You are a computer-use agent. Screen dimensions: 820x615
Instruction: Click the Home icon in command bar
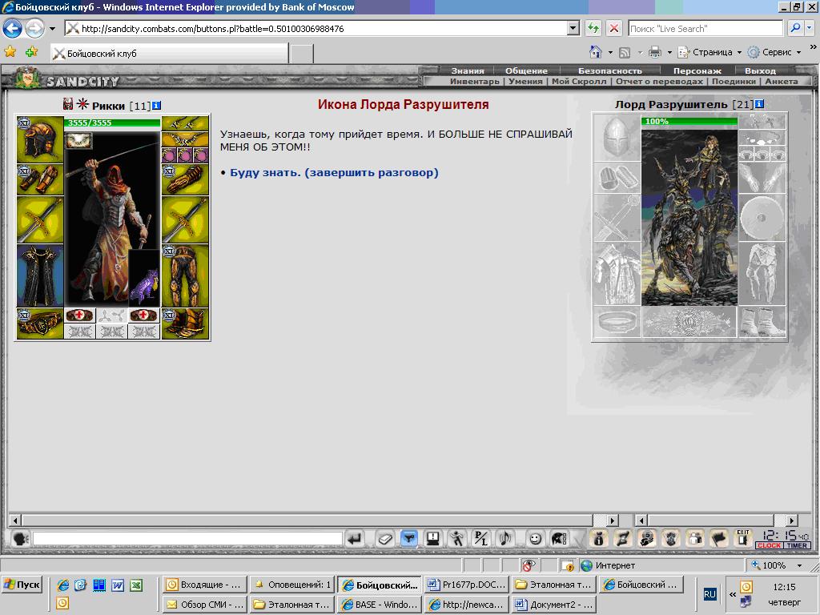click(595, 52)
